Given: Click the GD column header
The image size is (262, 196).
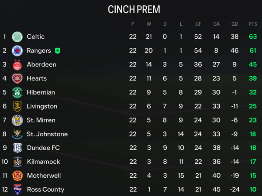Looking at the screenshot, I should click(234, 24).
